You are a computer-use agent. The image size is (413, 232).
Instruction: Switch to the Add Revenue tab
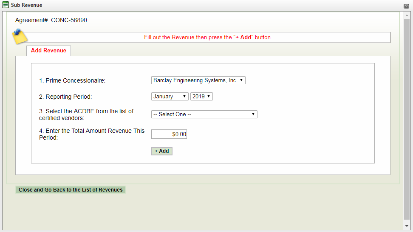(x=48, y=51)
